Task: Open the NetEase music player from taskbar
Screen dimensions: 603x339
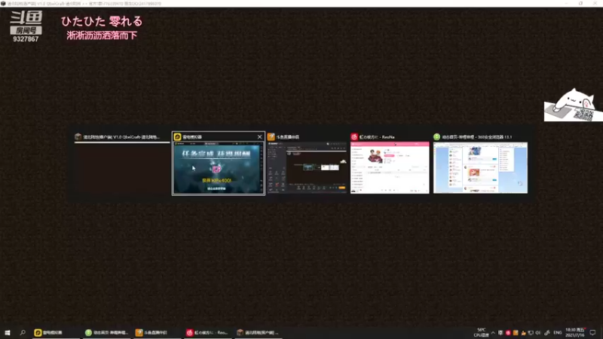Action: [208, 332]
